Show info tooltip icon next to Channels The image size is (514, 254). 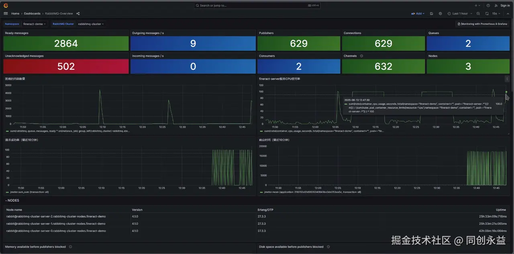tap(361, 56)
